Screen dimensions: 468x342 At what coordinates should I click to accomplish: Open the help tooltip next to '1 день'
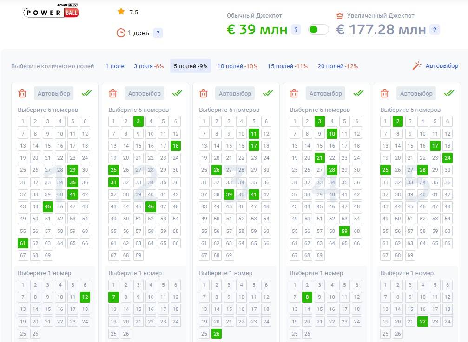pos(157,33)
